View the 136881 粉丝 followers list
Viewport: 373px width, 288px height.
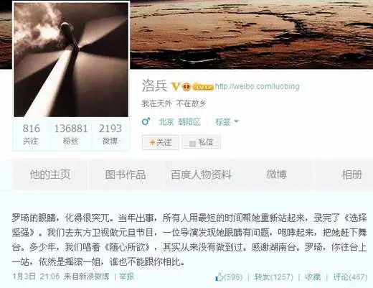point(71,134)
